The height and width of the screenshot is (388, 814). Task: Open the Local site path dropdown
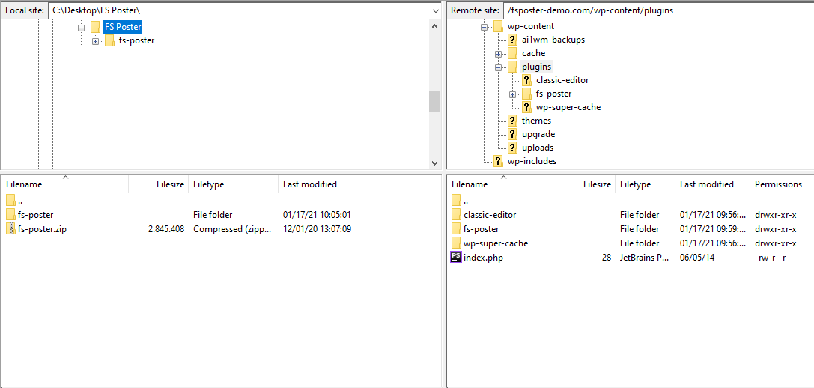(435, 10)
